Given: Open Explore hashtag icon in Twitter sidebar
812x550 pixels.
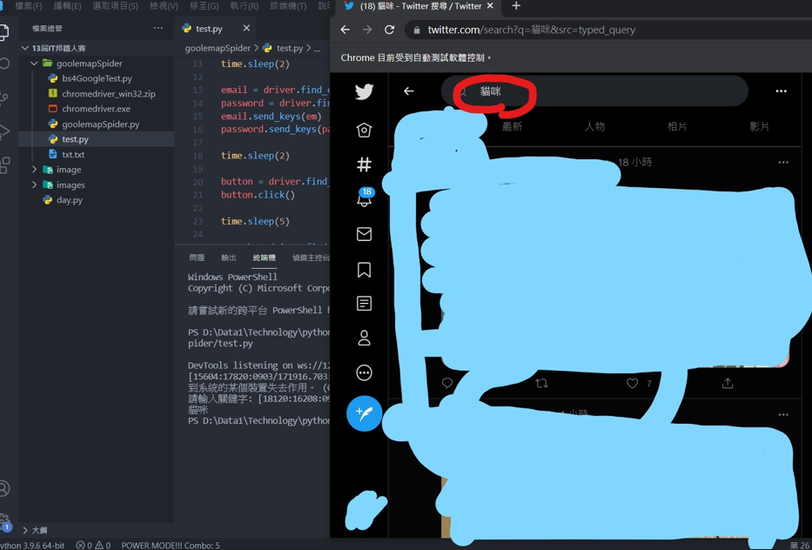Looking at the screenshot, I should point(364,164).
